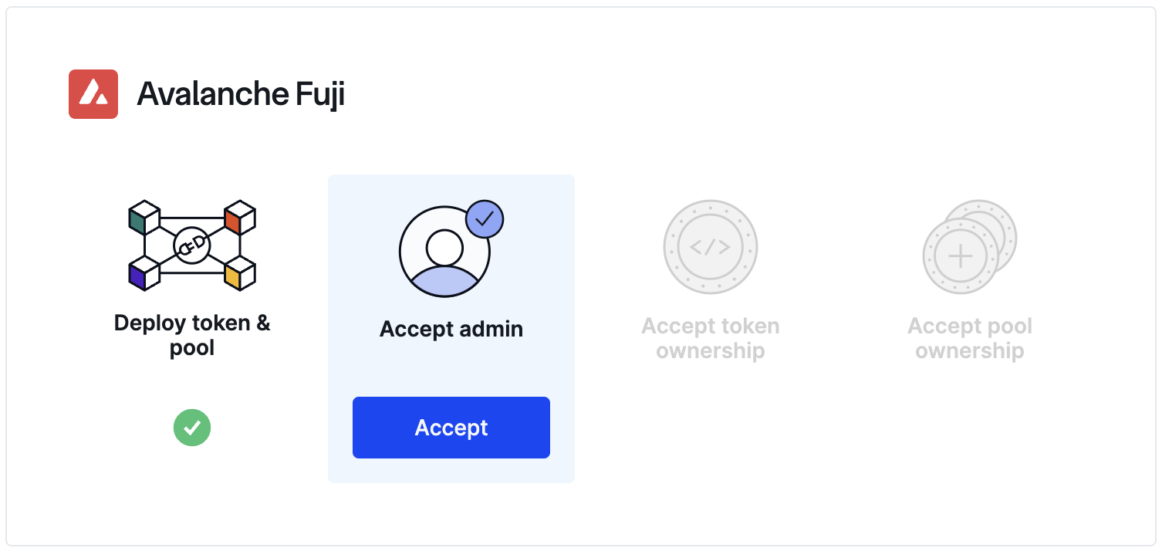This screenshot has height=548, width=1162.
Task: Click the blue checkmark badge on avatar
Action: [x=485, y=220]
